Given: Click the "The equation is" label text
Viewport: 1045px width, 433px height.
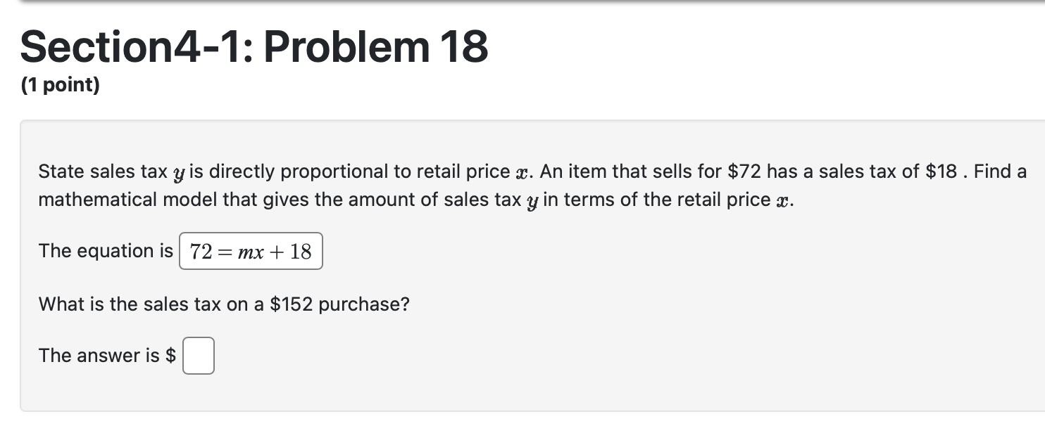Looking at the screenshot, I should 106,251.
